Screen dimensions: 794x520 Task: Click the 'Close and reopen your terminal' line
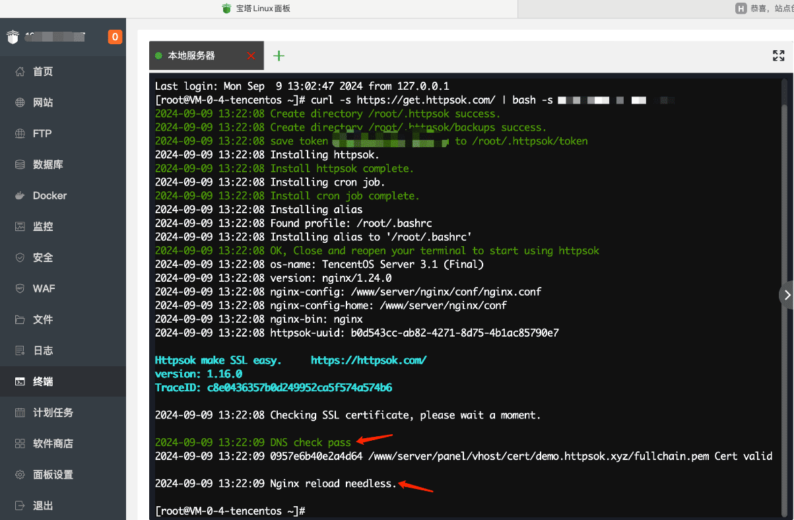coord(377,251)
